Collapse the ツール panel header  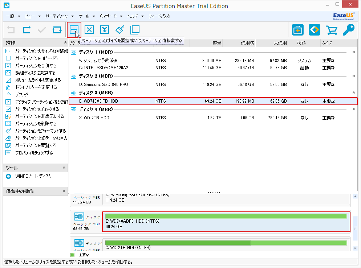point(64,168)
